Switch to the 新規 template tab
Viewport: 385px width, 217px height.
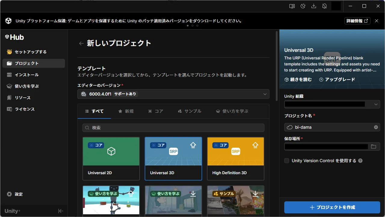coord(126,111)
